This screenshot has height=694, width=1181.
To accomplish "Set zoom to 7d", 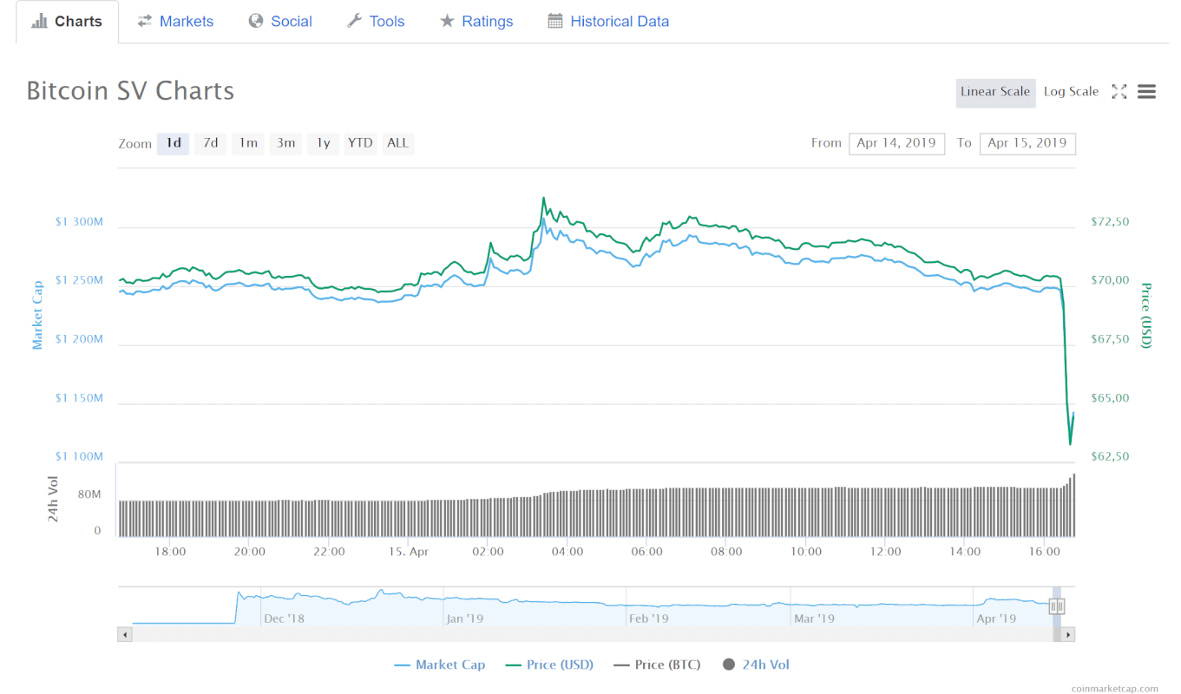I will tap(210, 143).
